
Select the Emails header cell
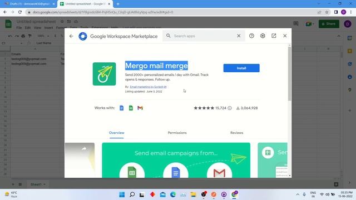(x=35, y=54)
